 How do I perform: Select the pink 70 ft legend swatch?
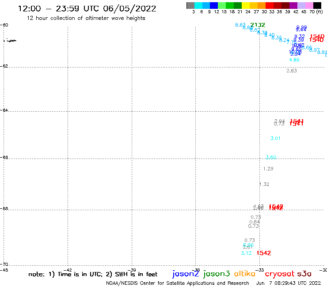[309, 5]
